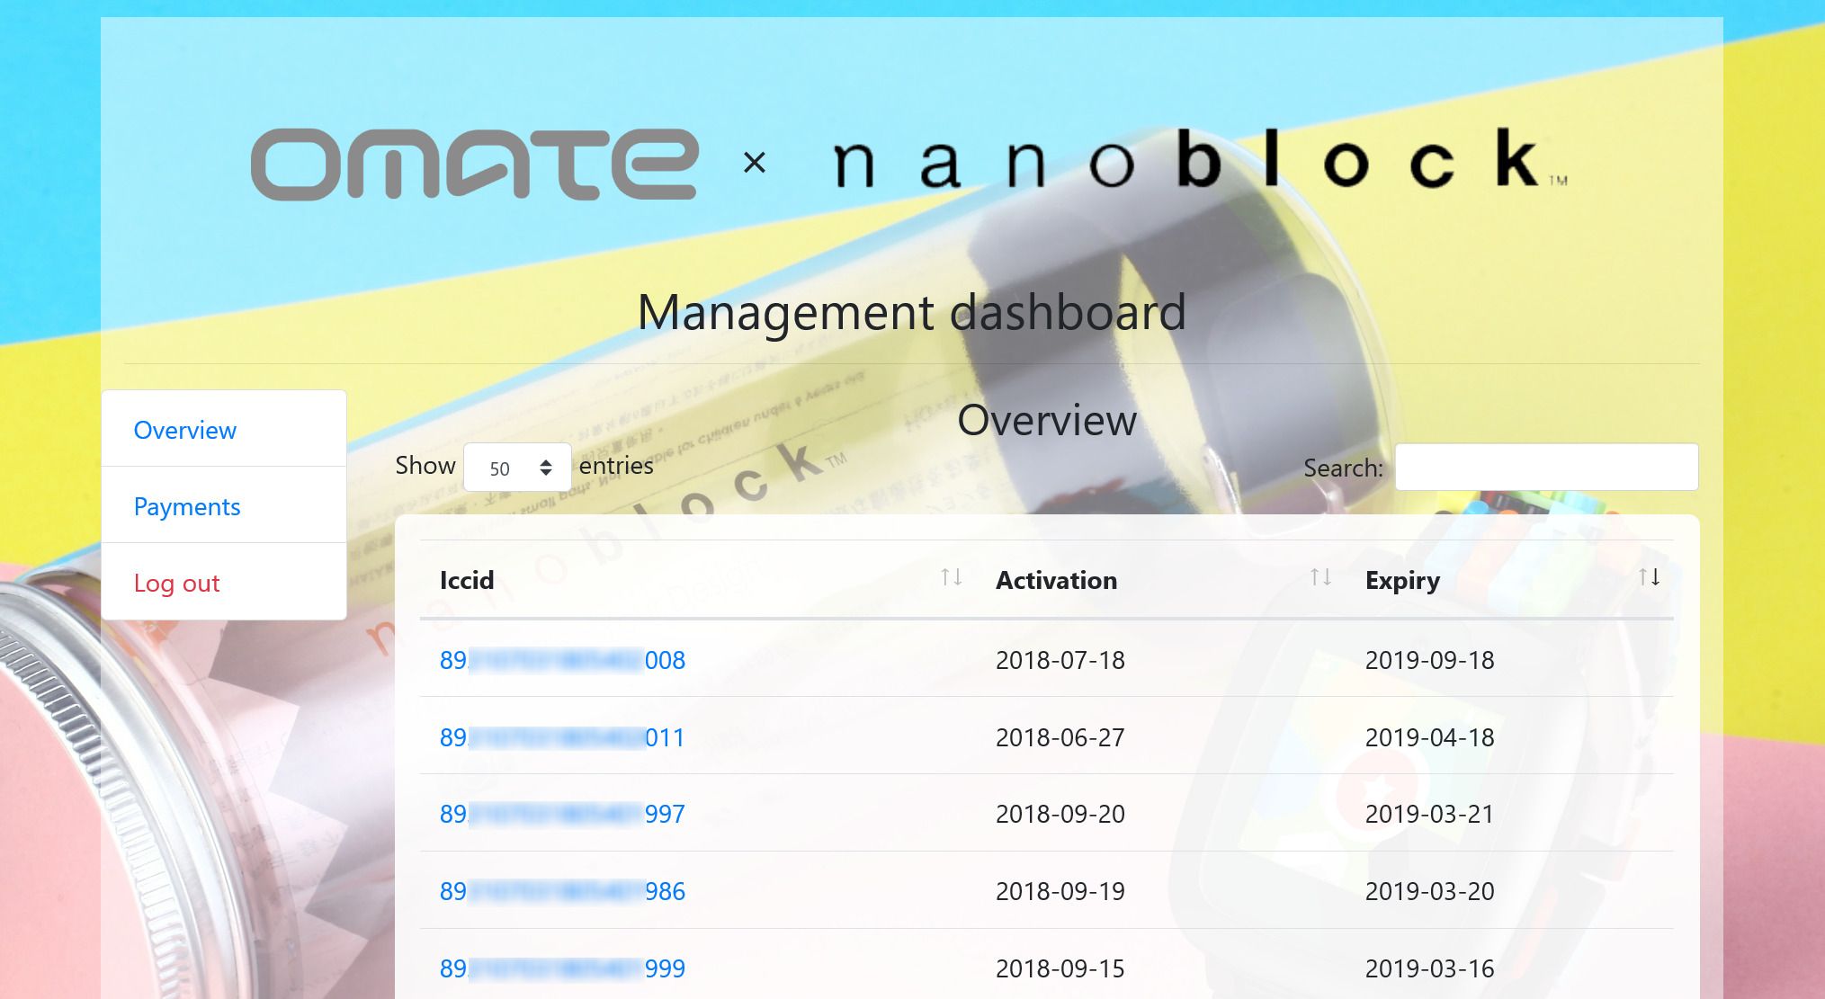Focus the Search input field
The height and width of the screenshot is (999, 1825).
(x=1546, y=468)
